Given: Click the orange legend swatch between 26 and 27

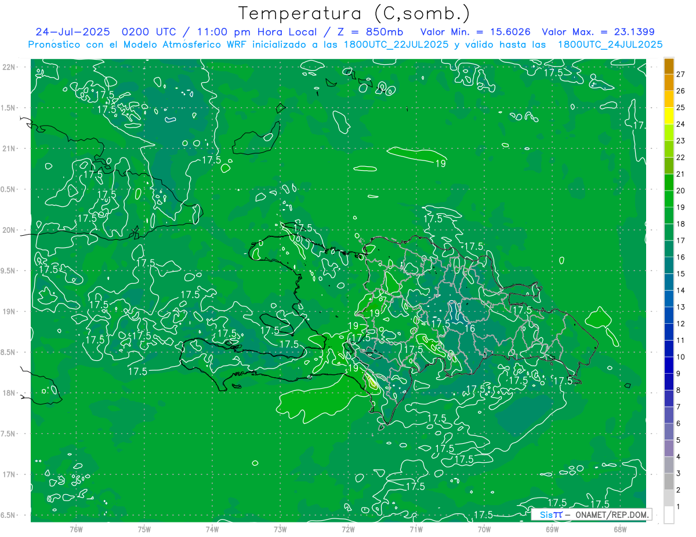Looking at the screenshot, I should (669, 83).
